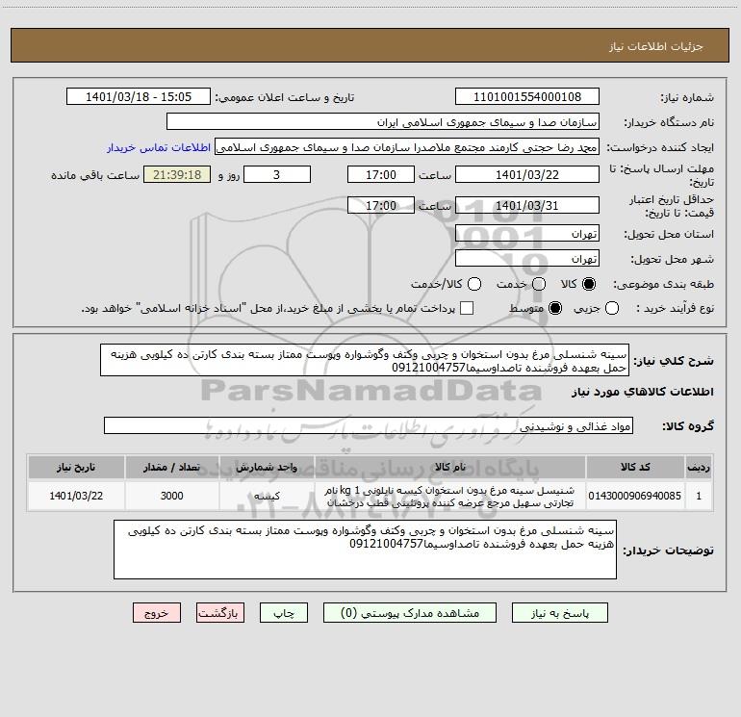This screenshot has width=741, height=717.
Task: Click the request creator field
Action: tap(407, 147)
